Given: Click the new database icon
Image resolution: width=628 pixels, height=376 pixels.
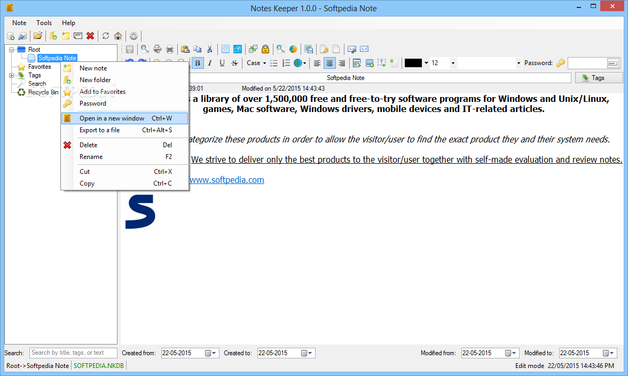Looking at the screenshot, I should coord(11,36).
